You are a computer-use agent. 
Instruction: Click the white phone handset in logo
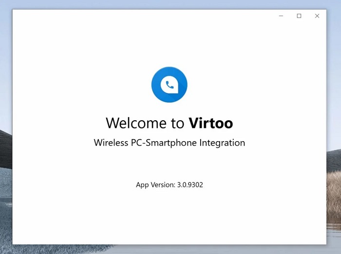(x=170, y=85)
